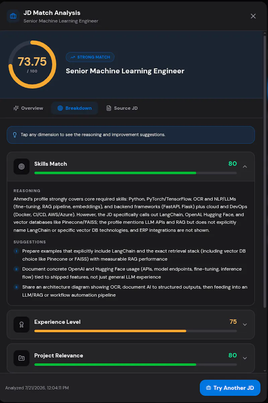Click the STRONG MATCH badge
The image size is (268, 403).
(x=90, y=57)
